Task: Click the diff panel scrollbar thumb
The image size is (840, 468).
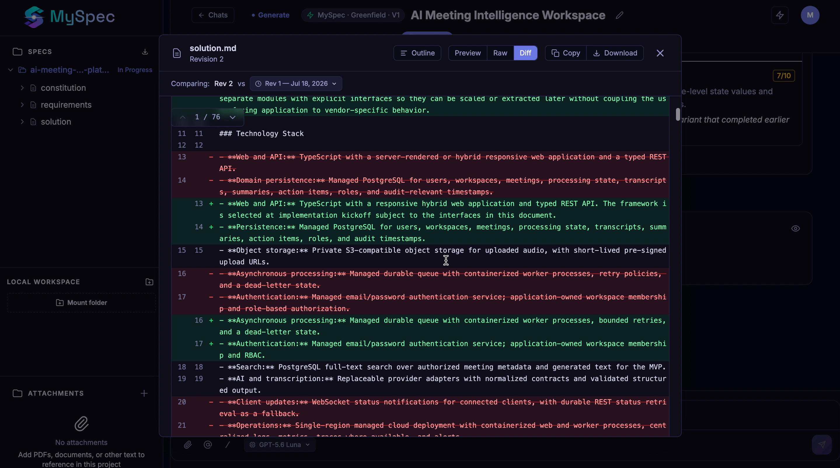Action: 678,114
